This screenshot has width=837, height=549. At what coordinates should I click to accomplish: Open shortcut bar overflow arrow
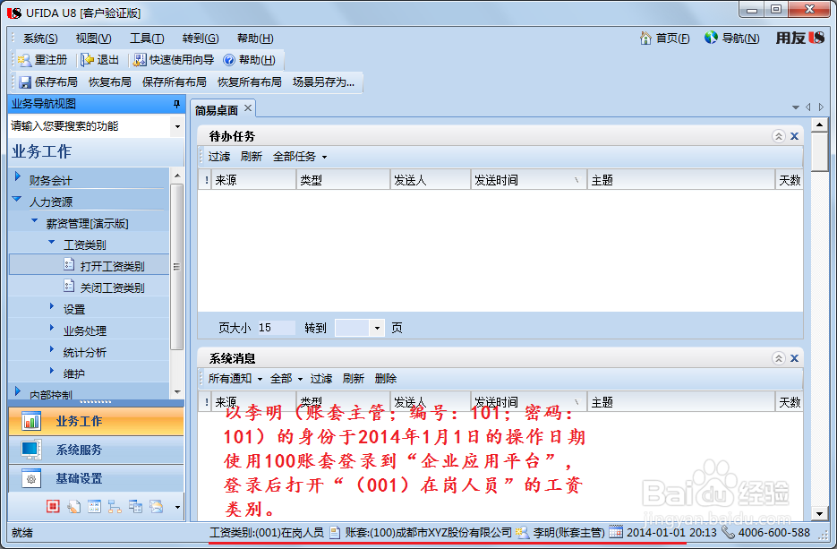(x=178, y=507)
